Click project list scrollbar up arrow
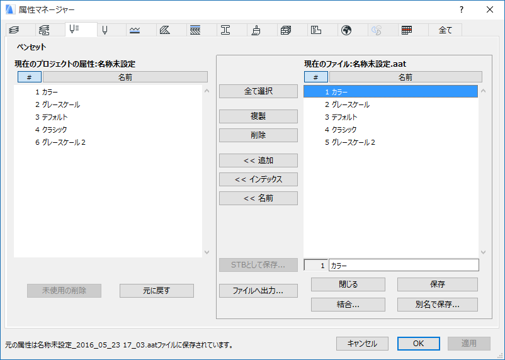The image size is (505, 360). (207, 91)
